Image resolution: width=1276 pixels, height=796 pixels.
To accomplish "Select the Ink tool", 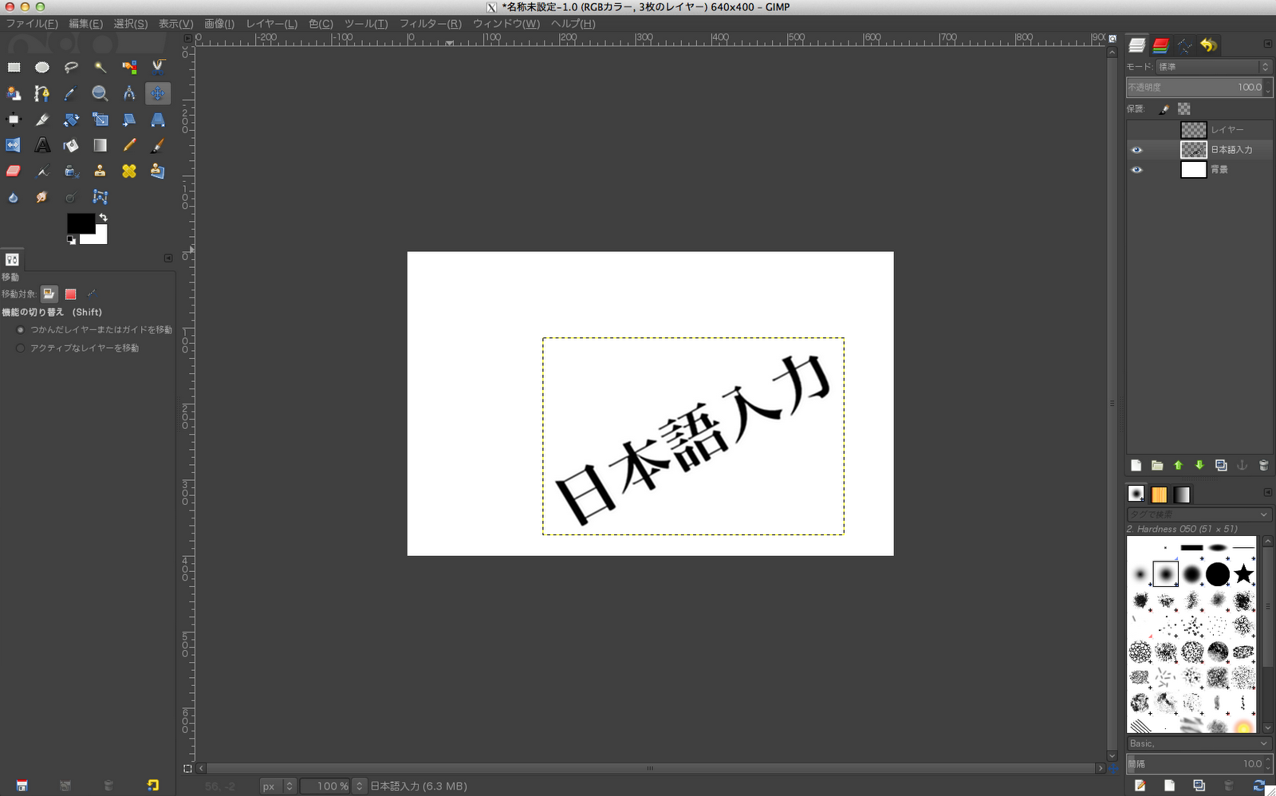I will point(71,171).
